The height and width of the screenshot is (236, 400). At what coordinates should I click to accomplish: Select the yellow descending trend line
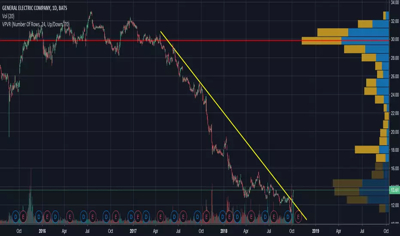(x=233, y=125)
